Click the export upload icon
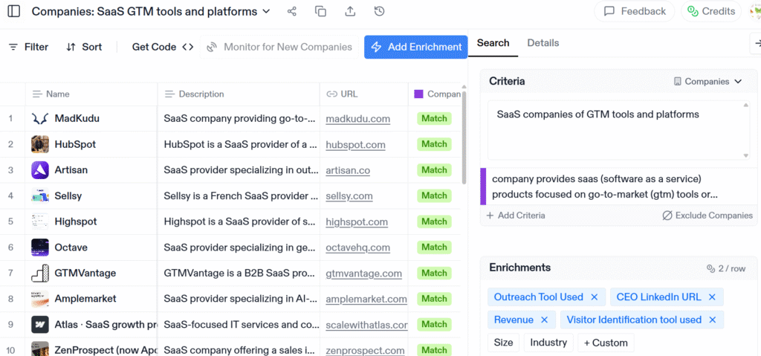Image resolution: width=761 pixels, height=356 pixels. (x=350, y=12)
